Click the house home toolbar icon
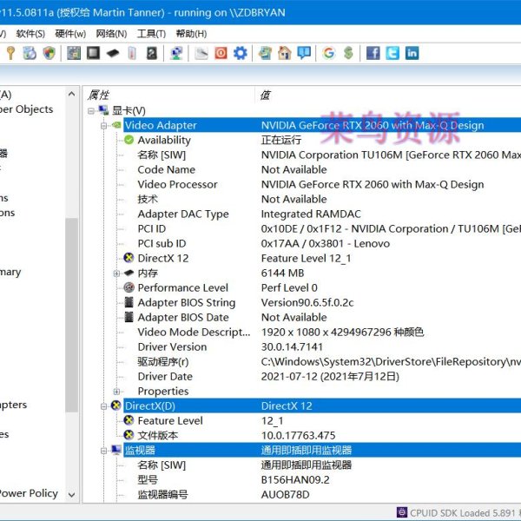 pyautogui.click(x=285, y=53)
